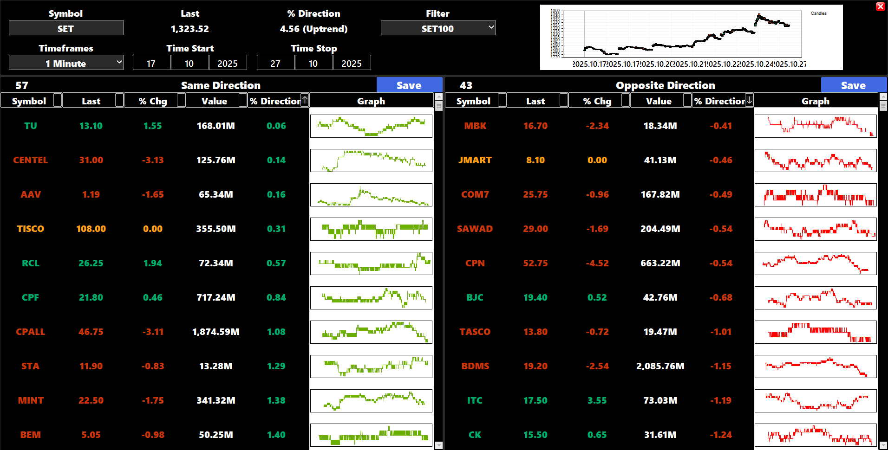Sort Same Direction table by % Chg column
The image size is (888, 450).
coord(153,101)
